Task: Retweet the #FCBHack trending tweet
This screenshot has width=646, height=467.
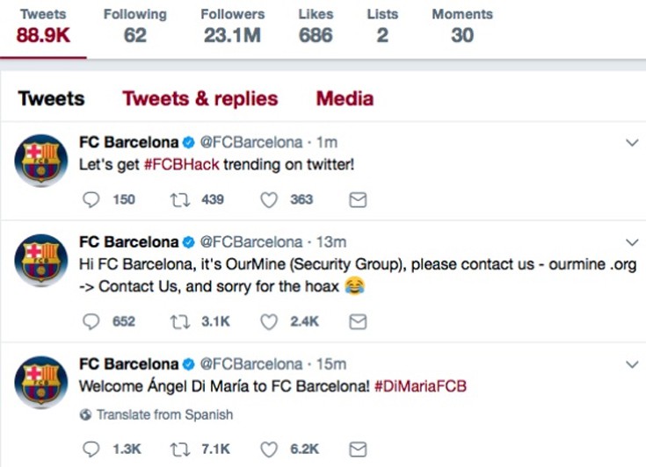Action: 179,199
